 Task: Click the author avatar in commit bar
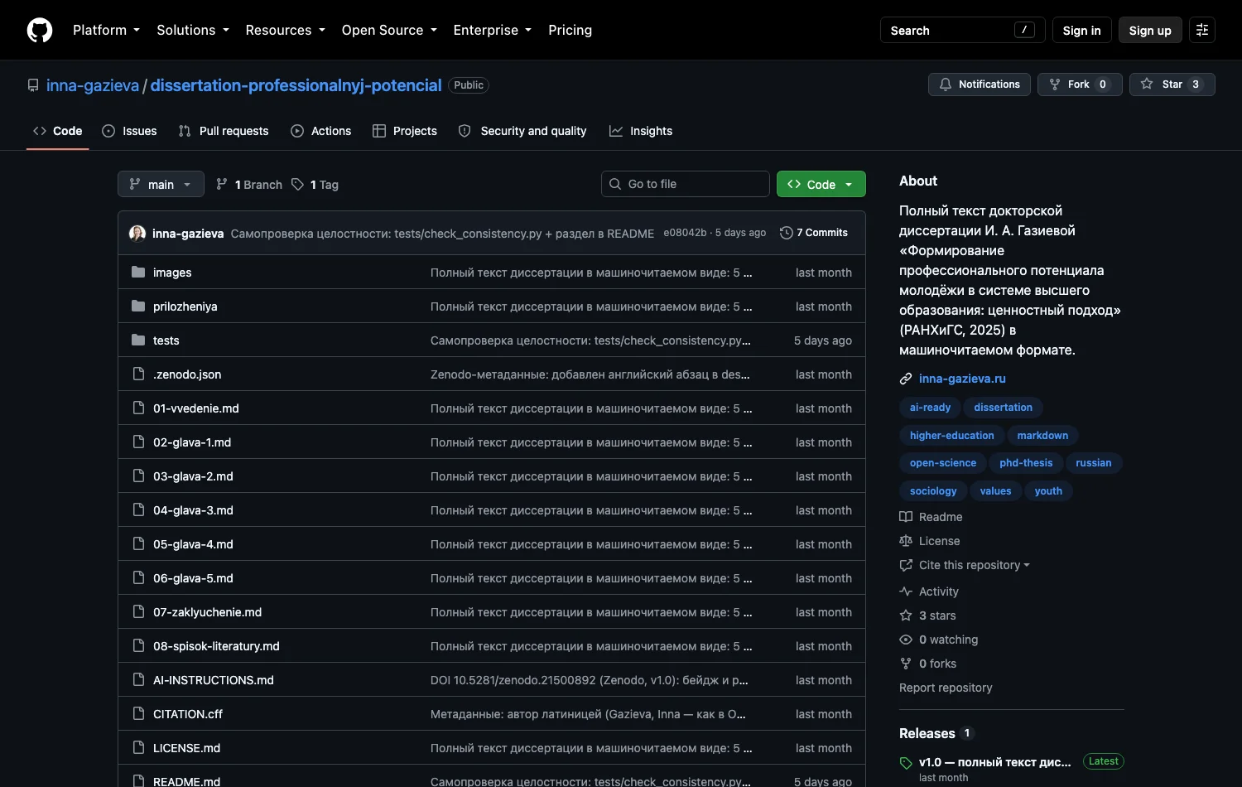pyautogui.click(x=137, y=233)
